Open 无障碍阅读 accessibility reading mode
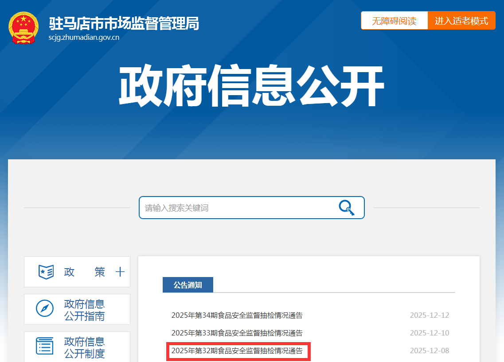This screenshot has width=504, height=362. (394, 21)
